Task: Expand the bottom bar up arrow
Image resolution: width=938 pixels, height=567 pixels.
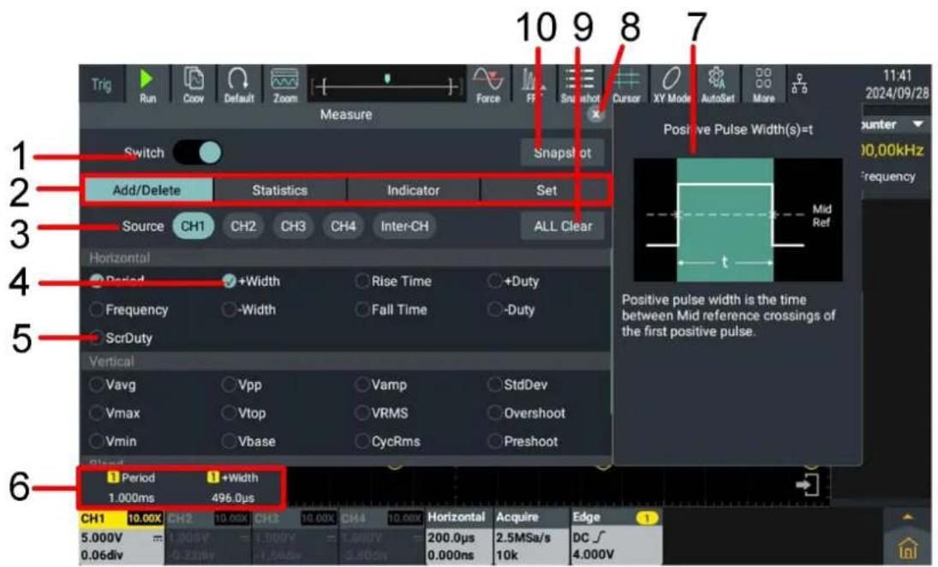Action: pos(907,516)
